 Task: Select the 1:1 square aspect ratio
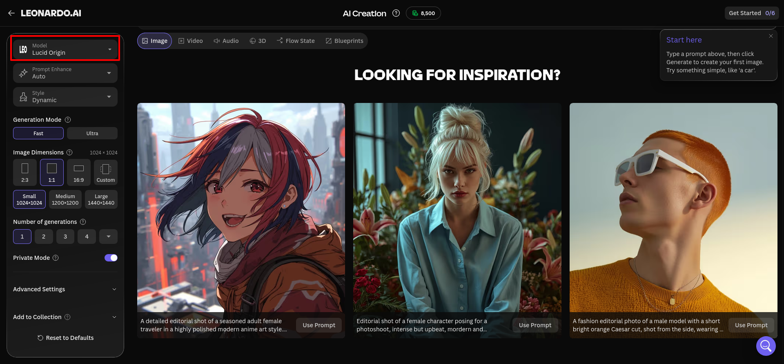coord(52,172)
